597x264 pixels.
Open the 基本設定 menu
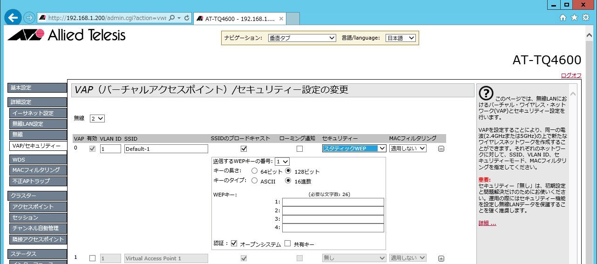tap(37, 88)
